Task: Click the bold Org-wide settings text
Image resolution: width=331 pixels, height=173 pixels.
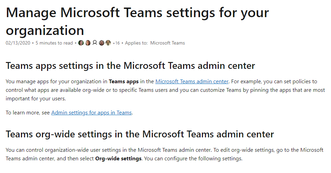Action: [x=118, y=159]
